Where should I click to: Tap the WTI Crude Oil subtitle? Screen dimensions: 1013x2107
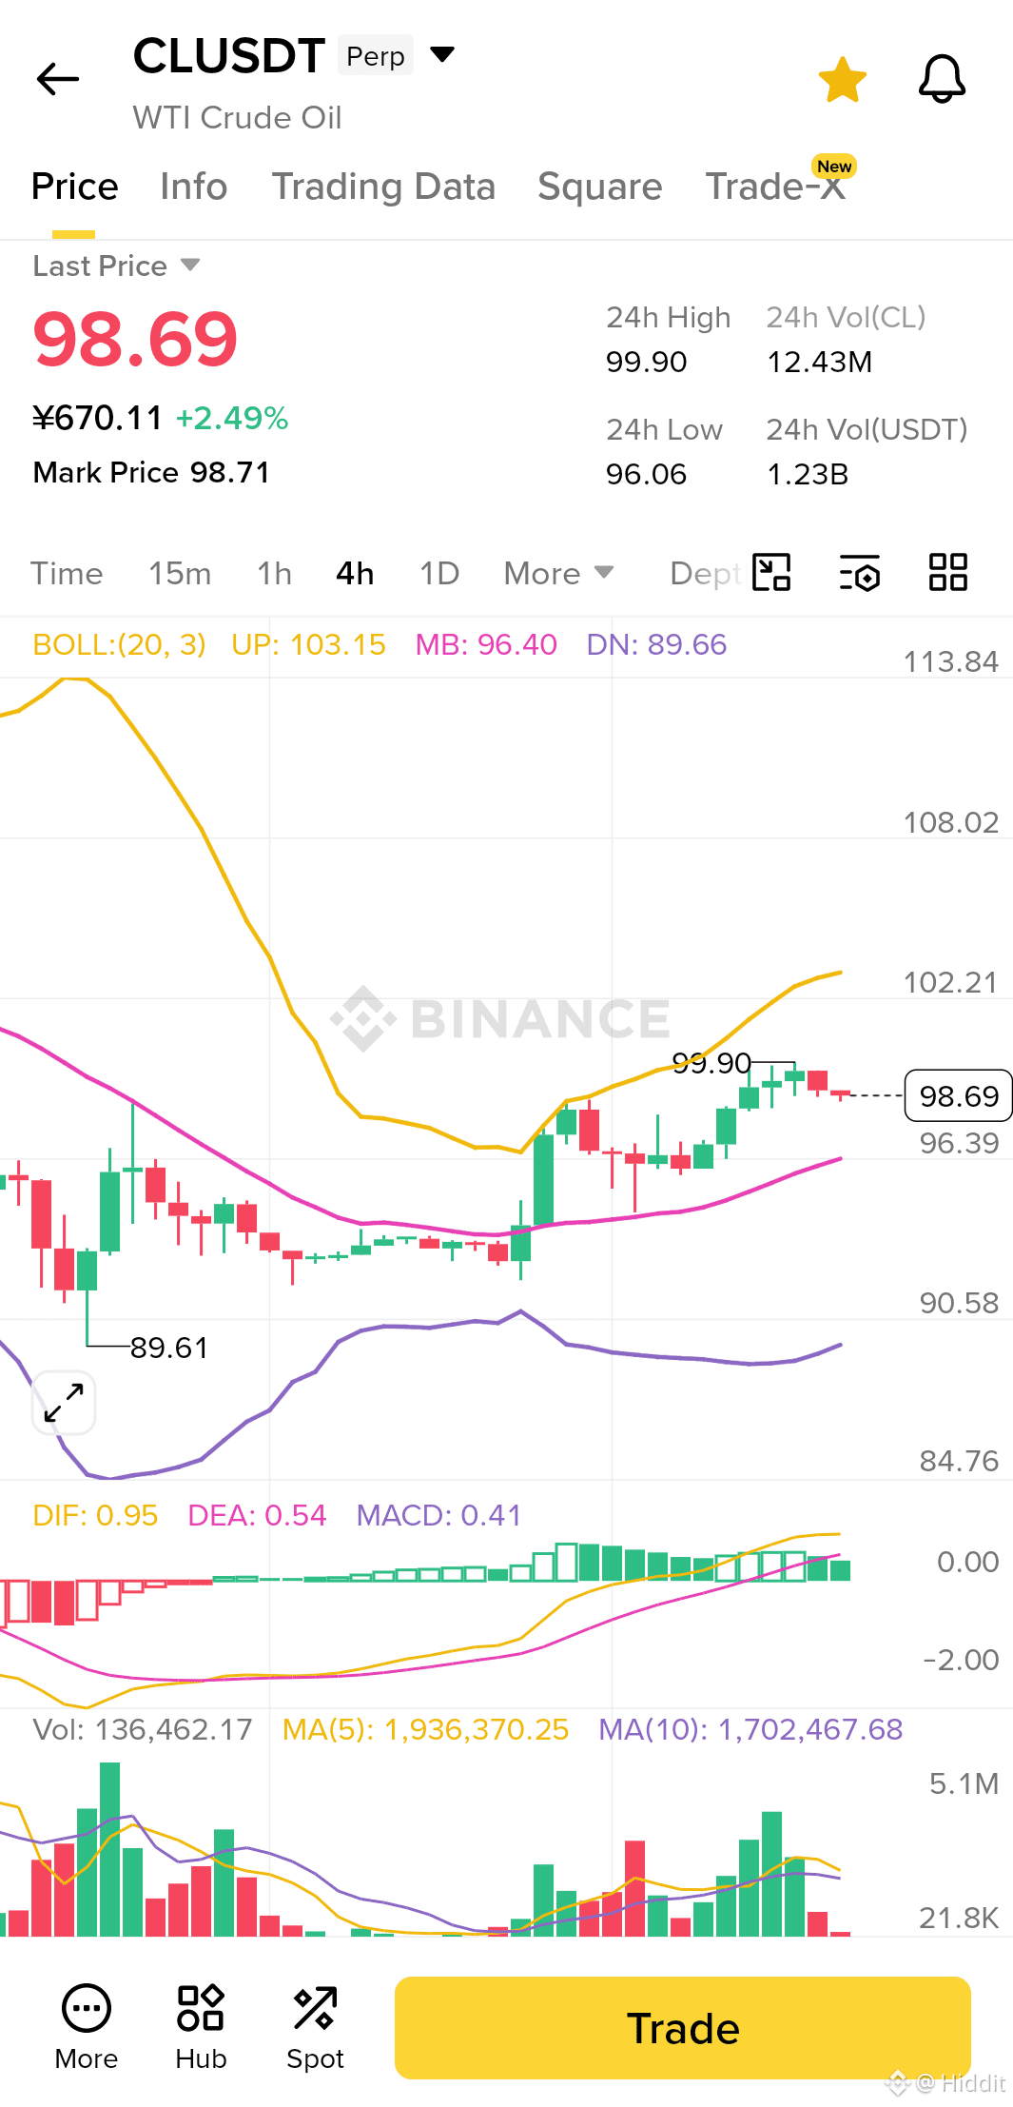pos(237,117)
